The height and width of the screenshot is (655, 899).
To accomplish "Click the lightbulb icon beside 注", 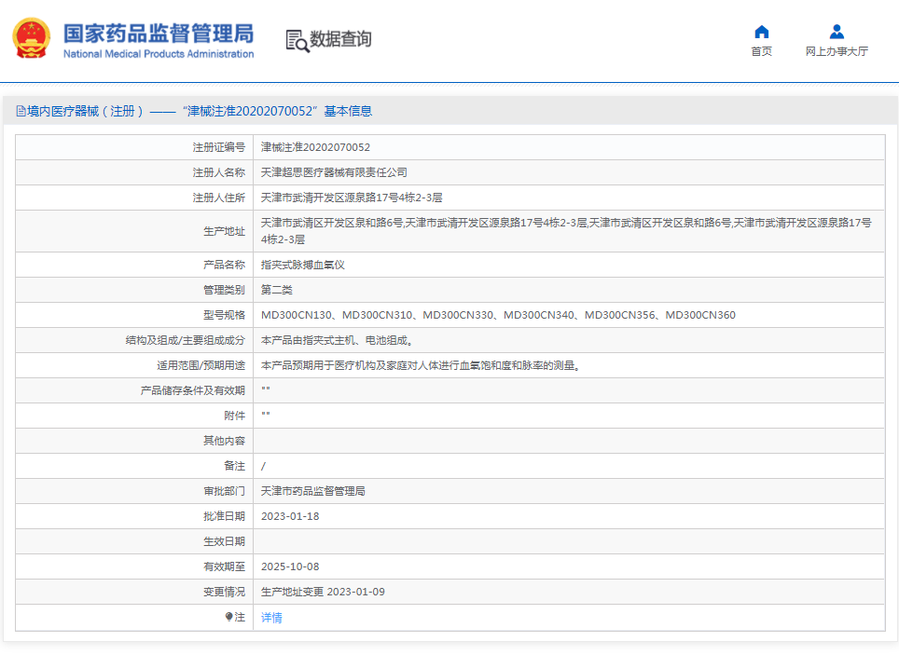I will (228, 617).
